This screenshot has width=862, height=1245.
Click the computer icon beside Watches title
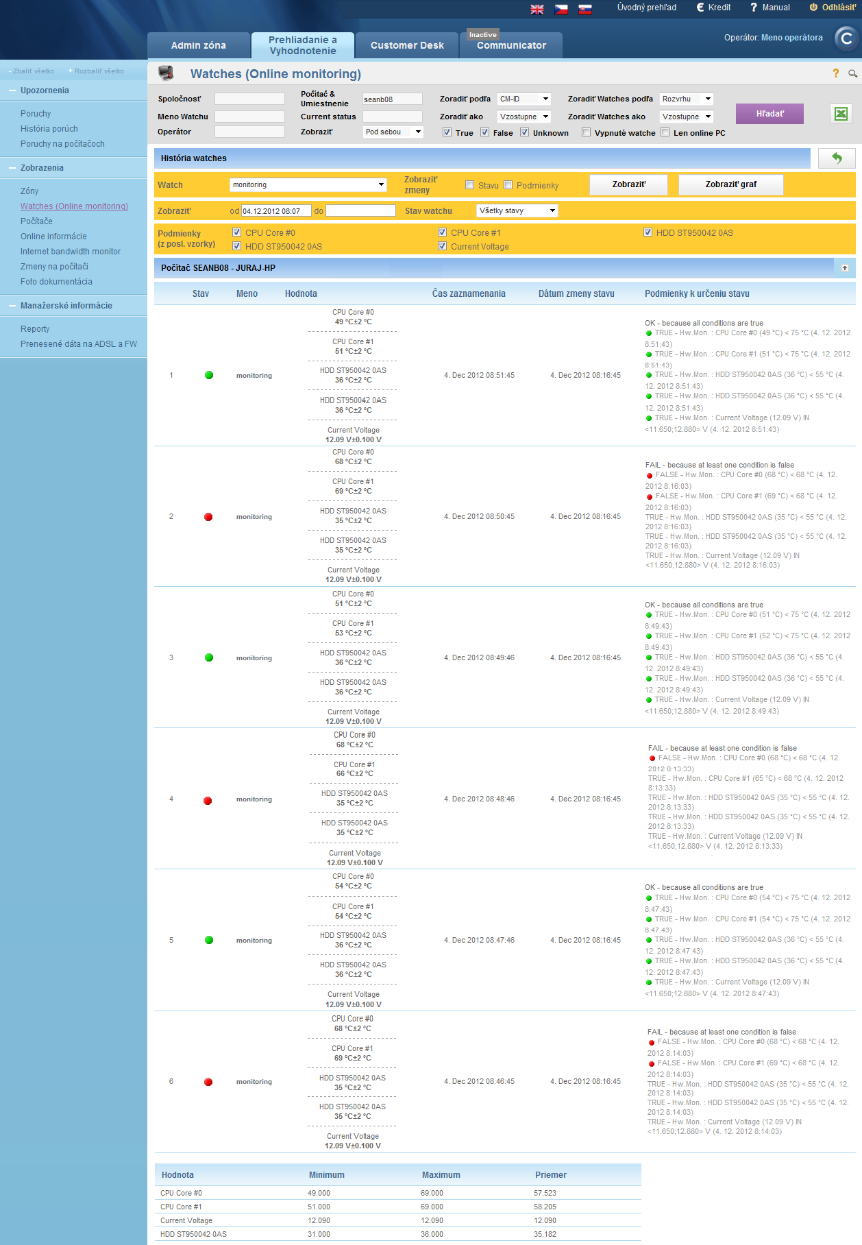[x=165, y=73]
